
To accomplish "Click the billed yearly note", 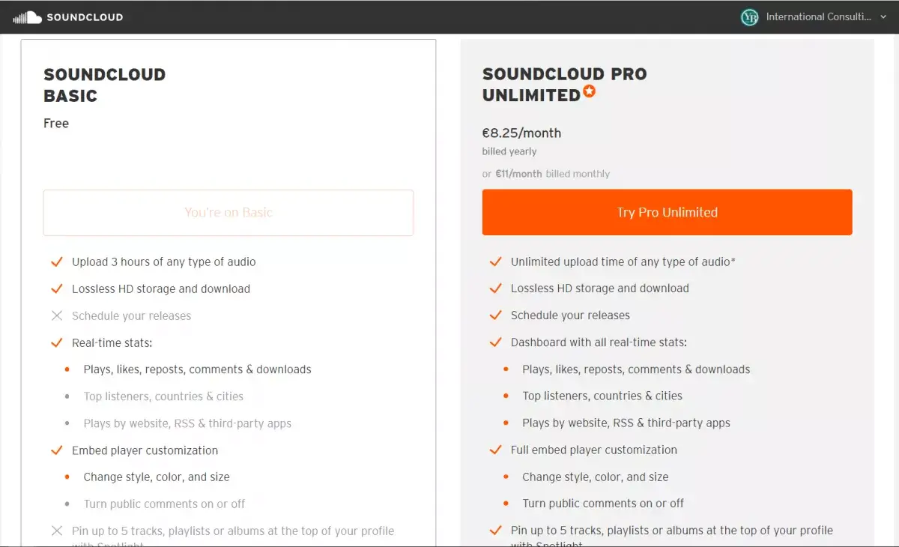I will (509, 151).
